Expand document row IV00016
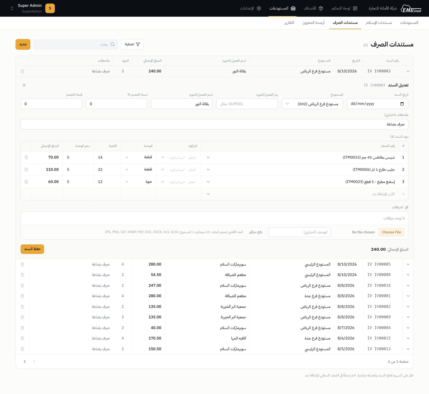The width and height of the screenshot is (429, 394). 408,286
